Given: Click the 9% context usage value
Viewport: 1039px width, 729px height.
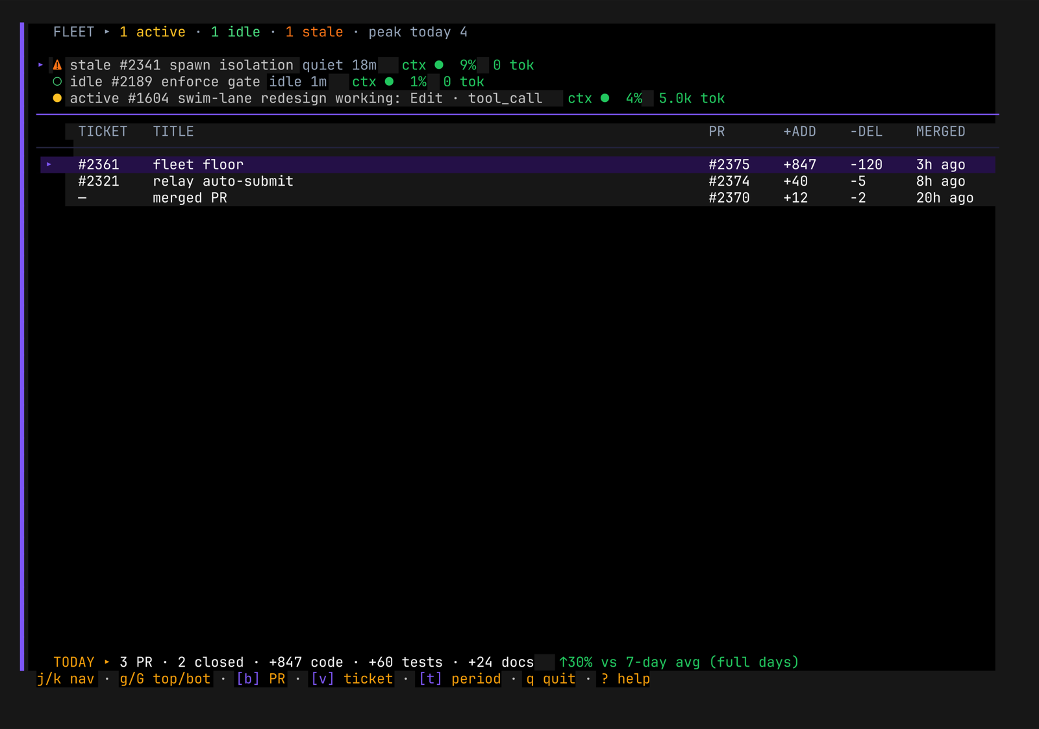Looking at the screenshot, I should click(468, 65).
